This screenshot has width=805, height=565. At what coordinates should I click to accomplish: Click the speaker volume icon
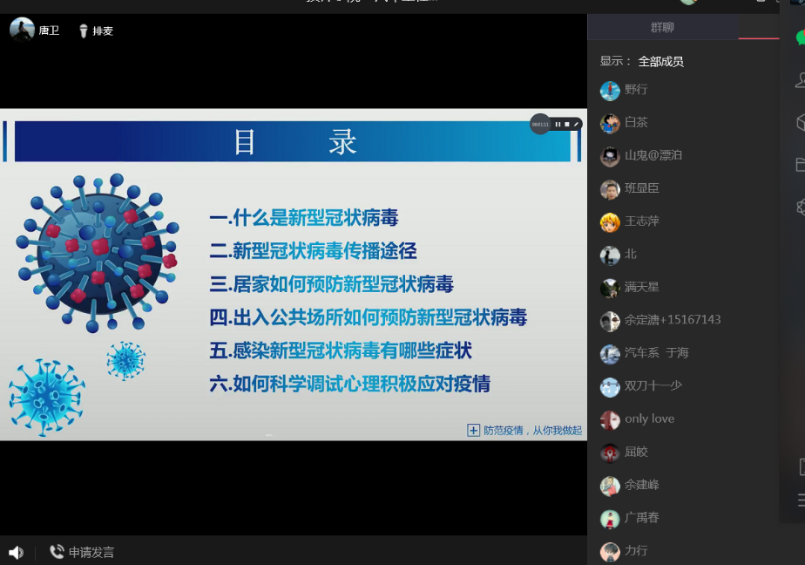coord(16,552)
